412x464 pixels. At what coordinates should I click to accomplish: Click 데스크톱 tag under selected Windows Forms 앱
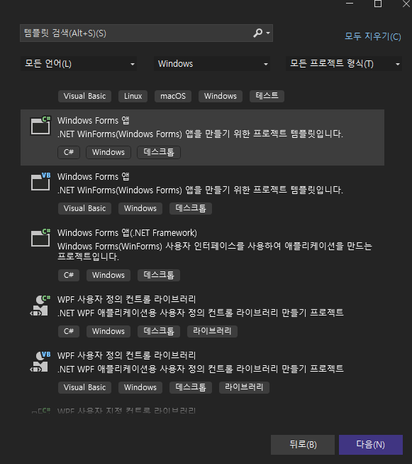pyautogui.click(x=159, y=152)
